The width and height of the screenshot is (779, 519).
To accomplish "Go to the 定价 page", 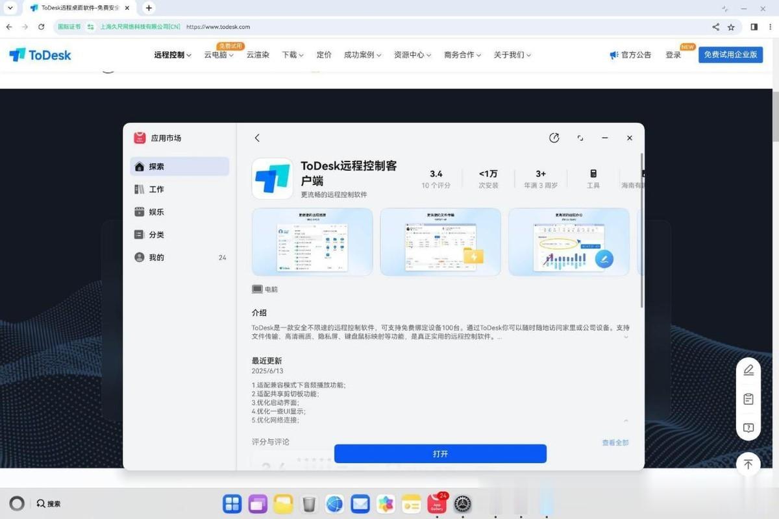I will pyautogui.click(x=324, y=55).
